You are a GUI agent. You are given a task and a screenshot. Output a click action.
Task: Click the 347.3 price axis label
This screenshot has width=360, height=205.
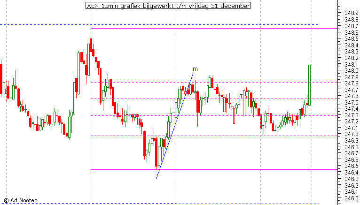[351, 115]
